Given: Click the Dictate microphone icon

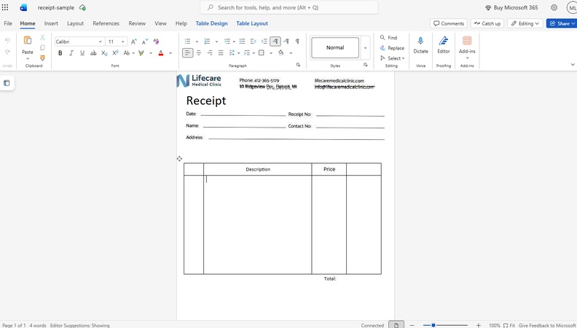Looking at the screenshot, I should (420, 41).
